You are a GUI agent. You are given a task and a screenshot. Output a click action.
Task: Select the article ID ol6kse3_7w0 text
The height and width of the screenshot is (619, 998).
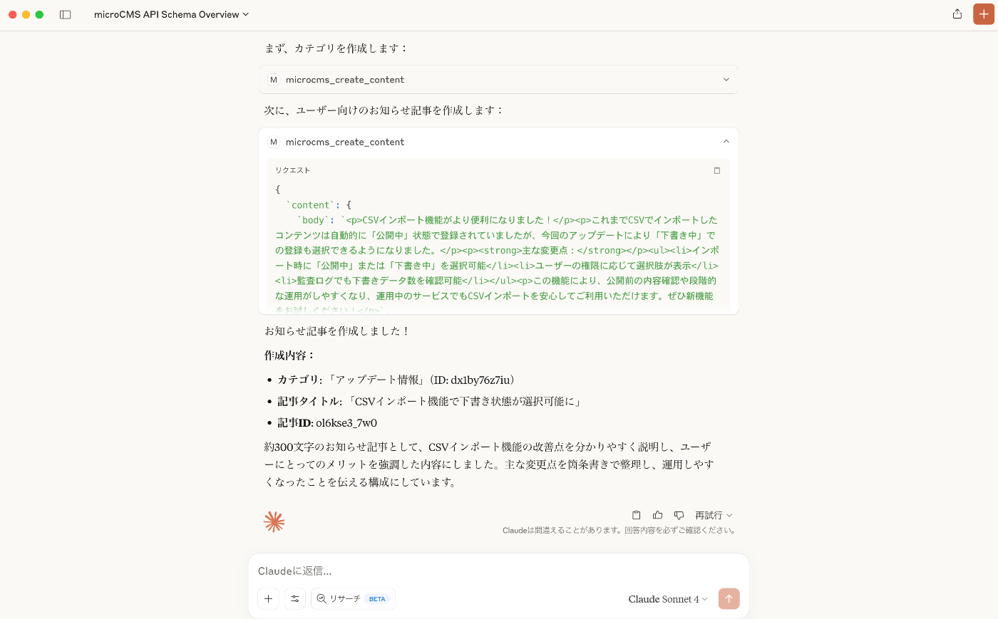point(346,423)
